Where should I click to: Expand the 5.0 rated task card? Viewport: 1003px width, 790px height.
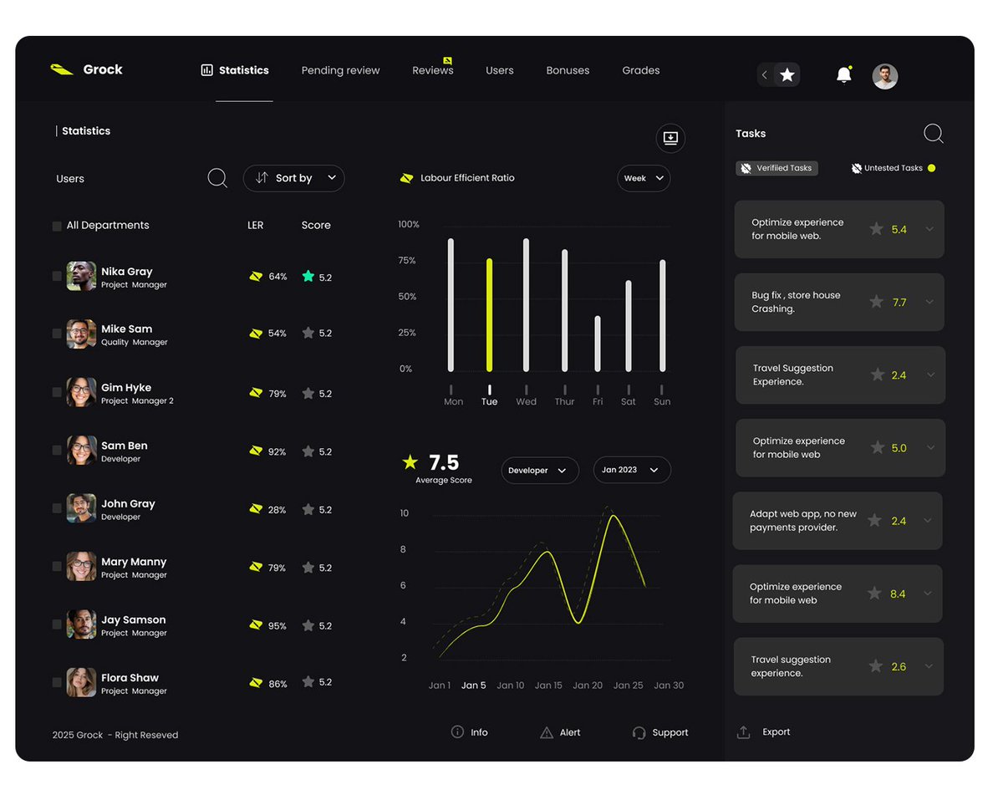930,448
